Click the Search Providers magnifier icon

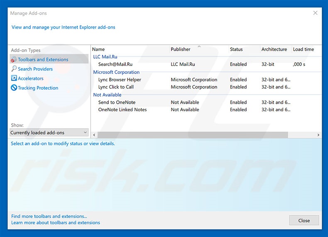pyautogui.click(x=14, y=68)
